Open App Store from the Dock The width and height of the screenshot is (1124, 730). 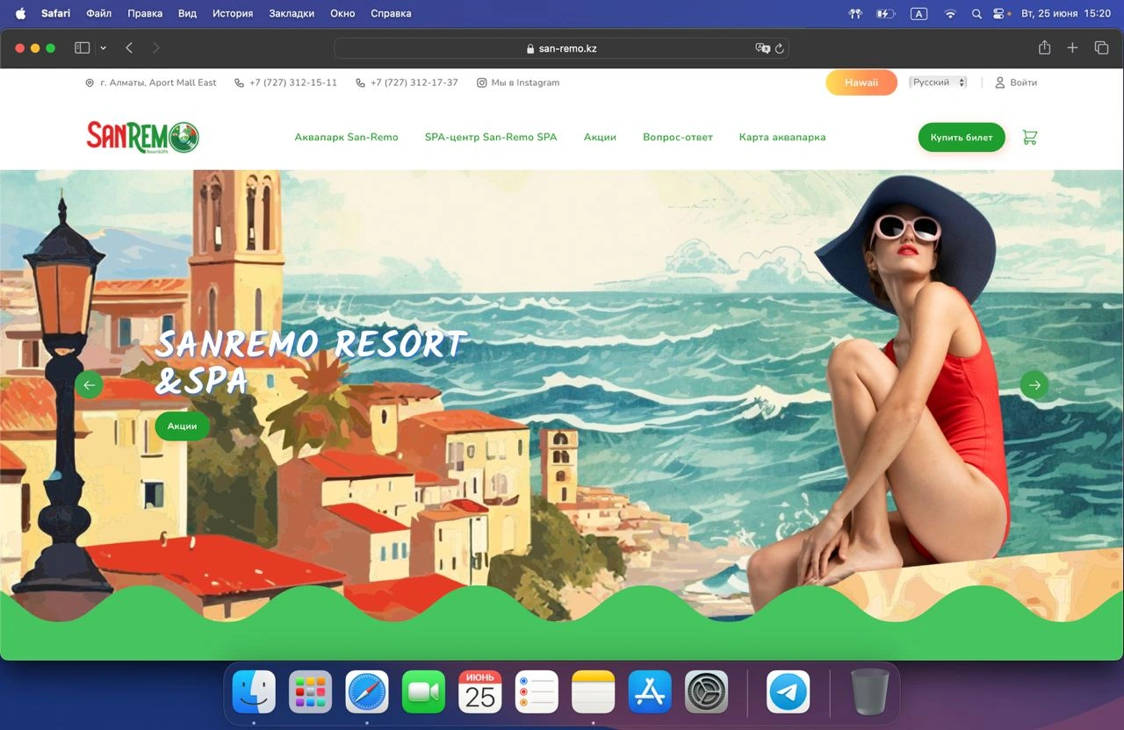click(650, 692)
